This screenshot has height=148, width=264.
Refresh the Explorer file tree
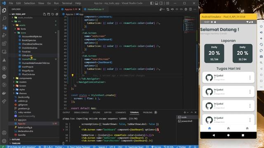coord(53,14)
